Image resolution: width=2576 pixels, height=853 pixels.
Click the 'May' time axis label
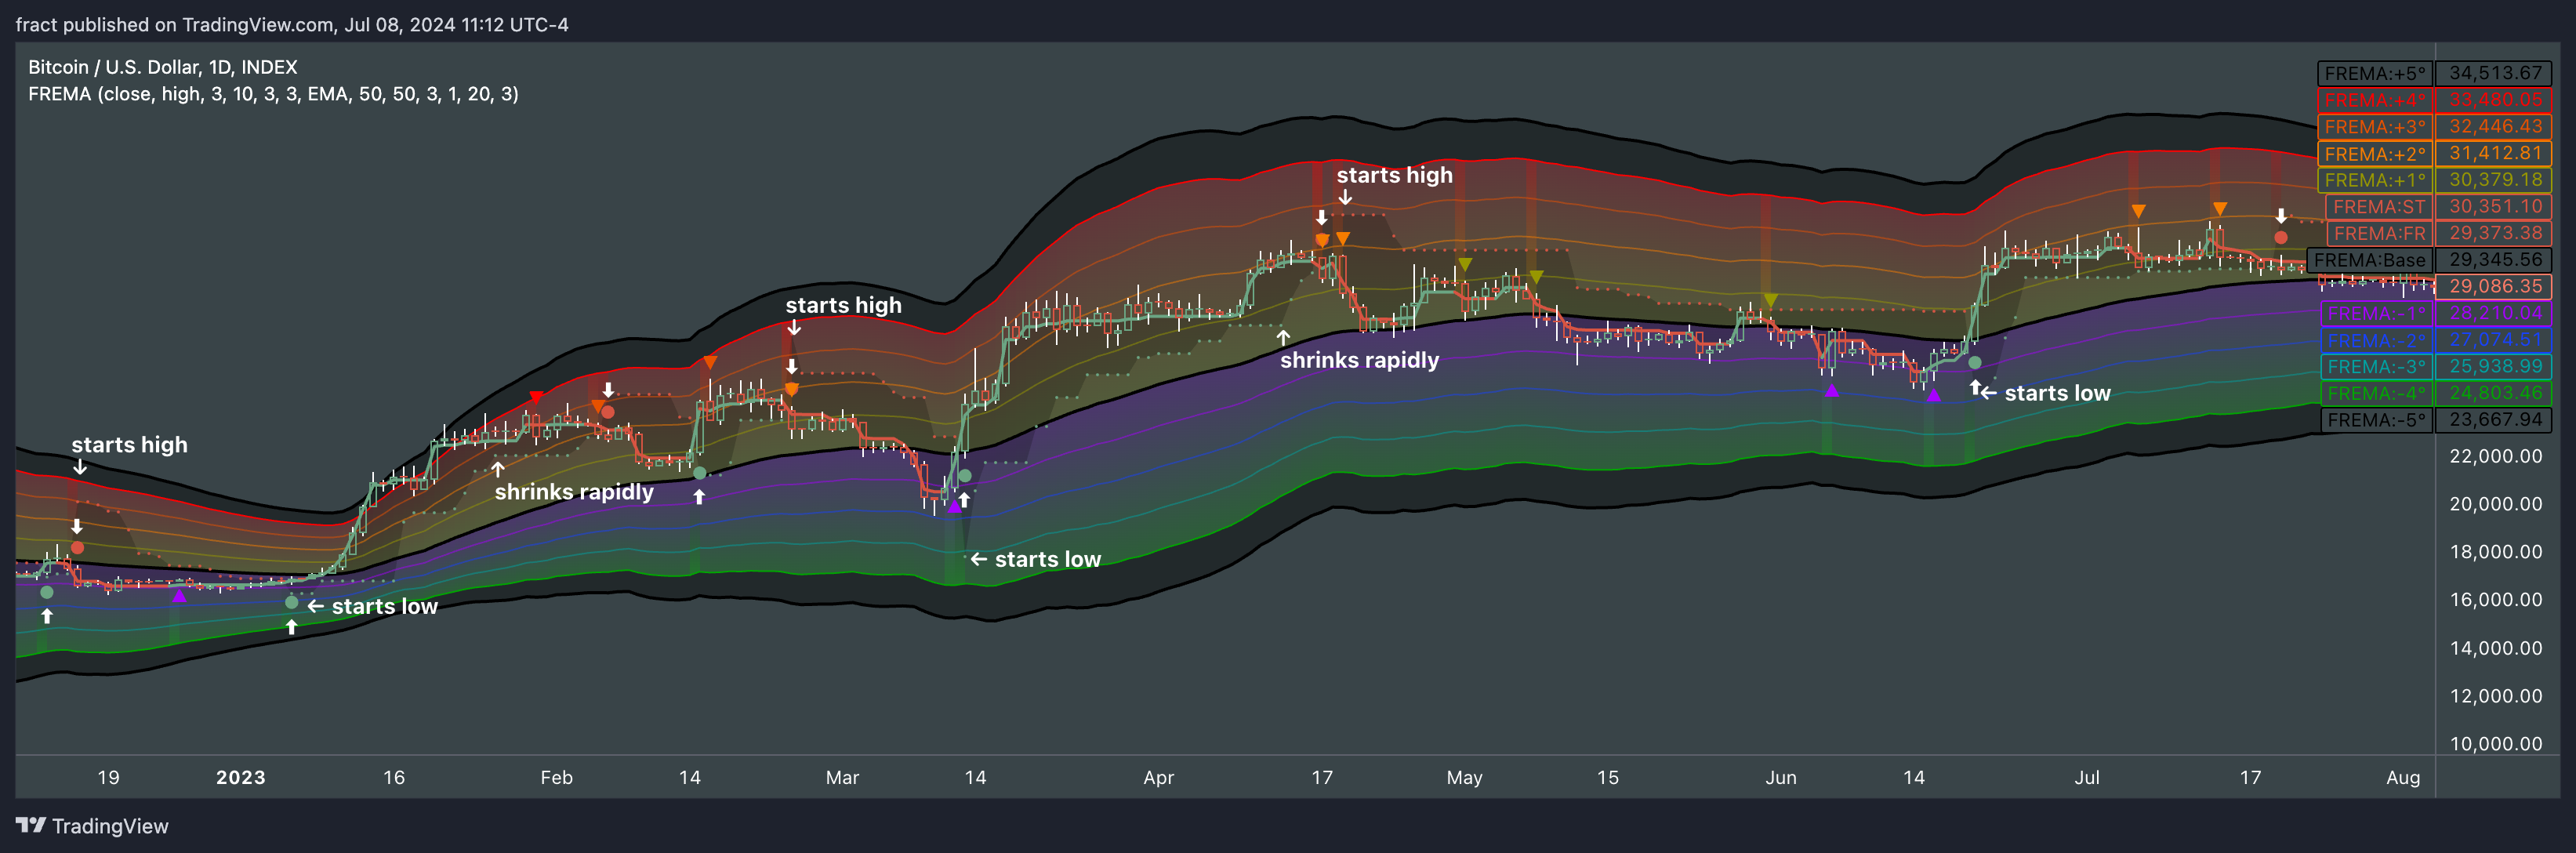pos(1464,777)
